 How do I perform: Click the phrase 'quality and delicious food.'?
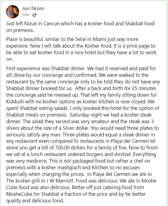click(x=35, y=201)
